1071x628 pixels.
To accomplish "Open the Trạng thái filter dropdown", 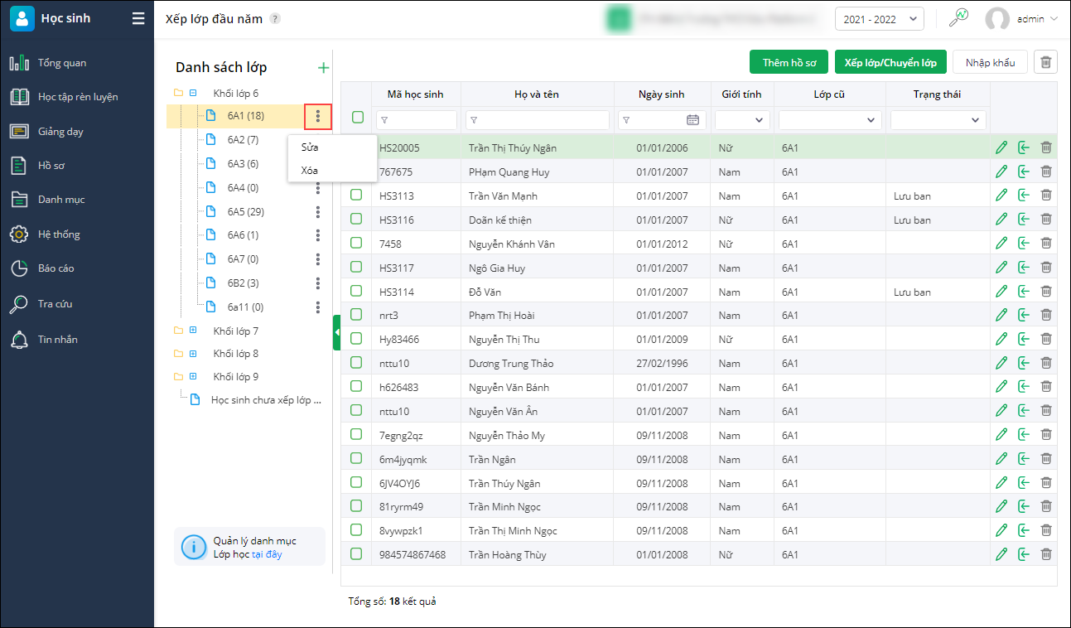I will click(x=938, y=120).
